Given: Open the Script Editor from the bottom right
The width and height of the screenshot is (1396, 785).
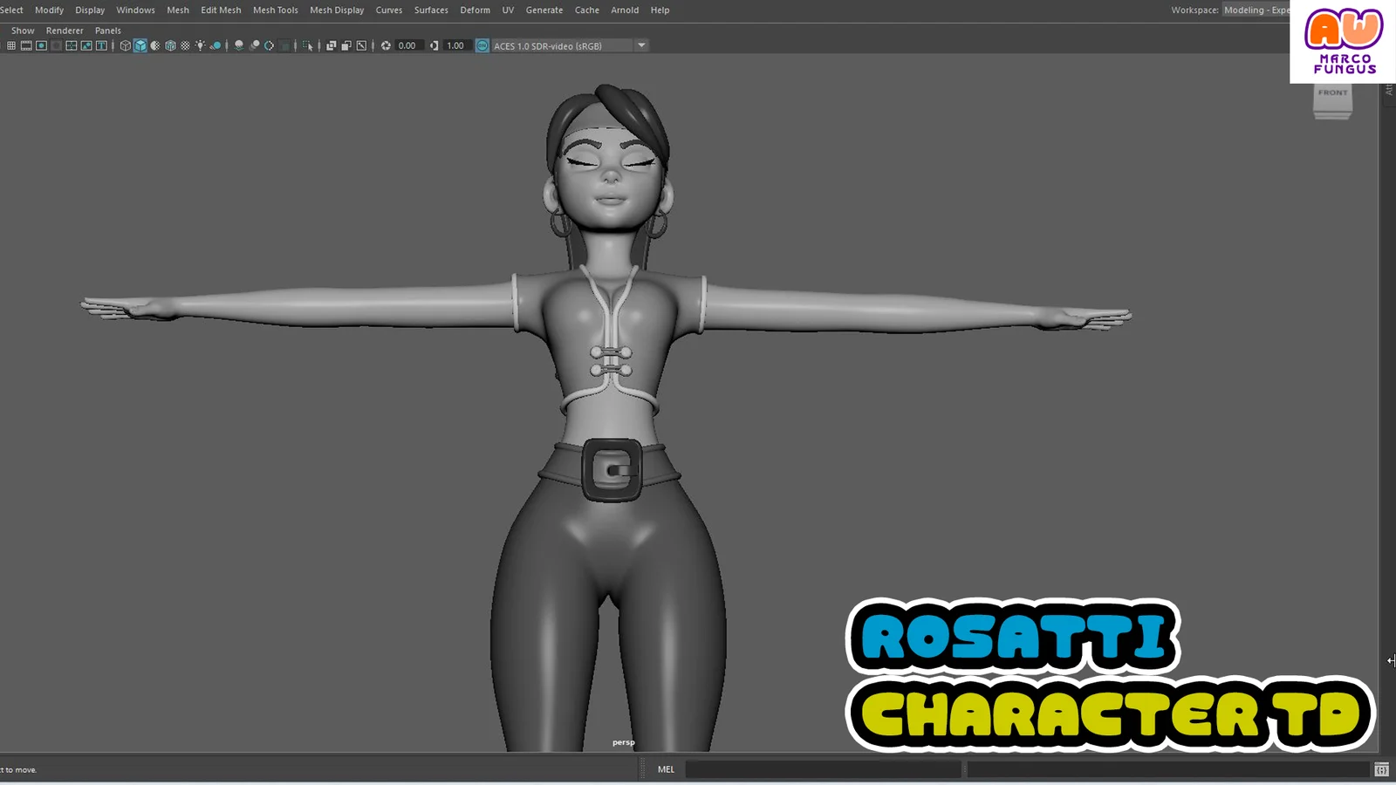Looking at the screenshot, I should click(x=1383, y=769).
